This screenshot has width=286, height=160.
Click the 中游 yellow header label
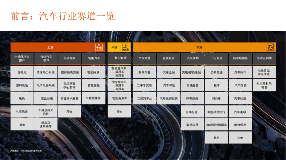pyautogui.click(x=114, y=47)
